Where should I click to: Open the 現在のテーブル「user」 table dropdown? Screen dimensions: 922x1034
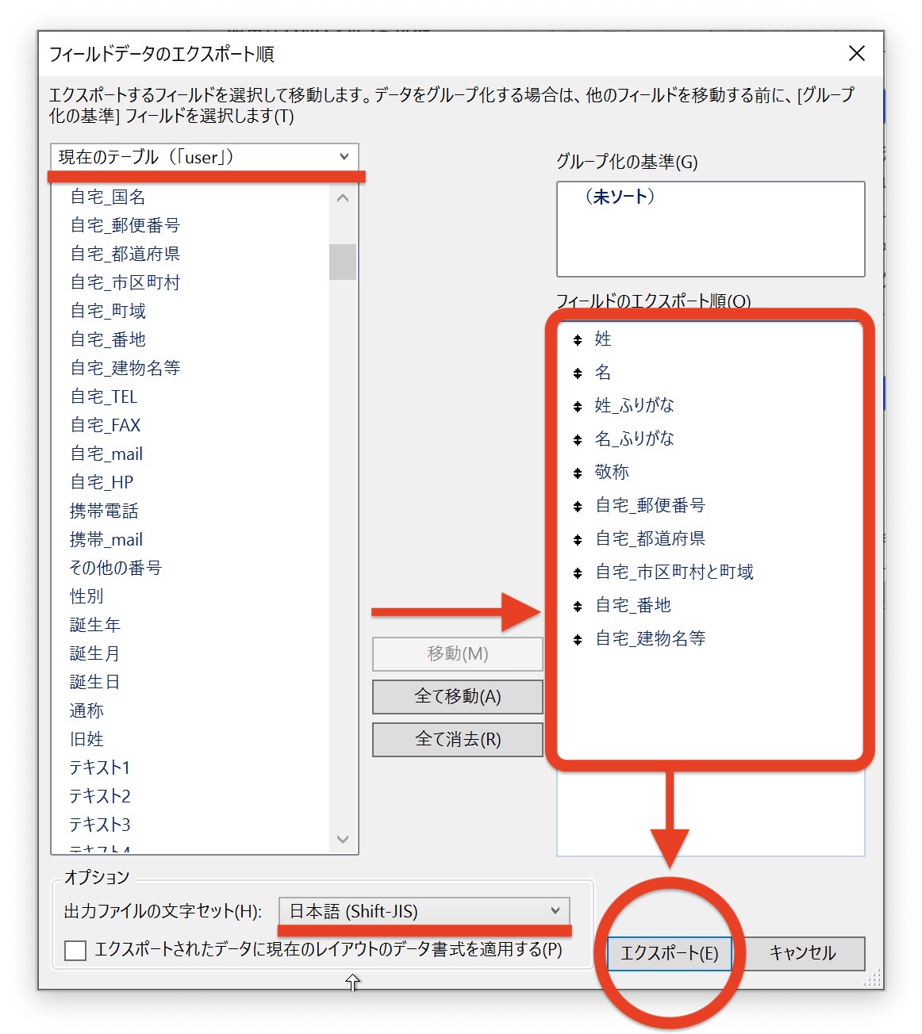pyautogui.click(x=204, y=157)
